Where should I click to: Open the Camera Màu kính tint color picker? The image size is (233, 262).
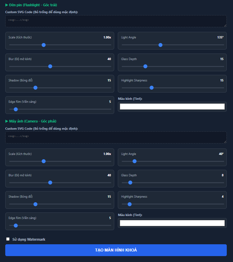pos(172,223)
